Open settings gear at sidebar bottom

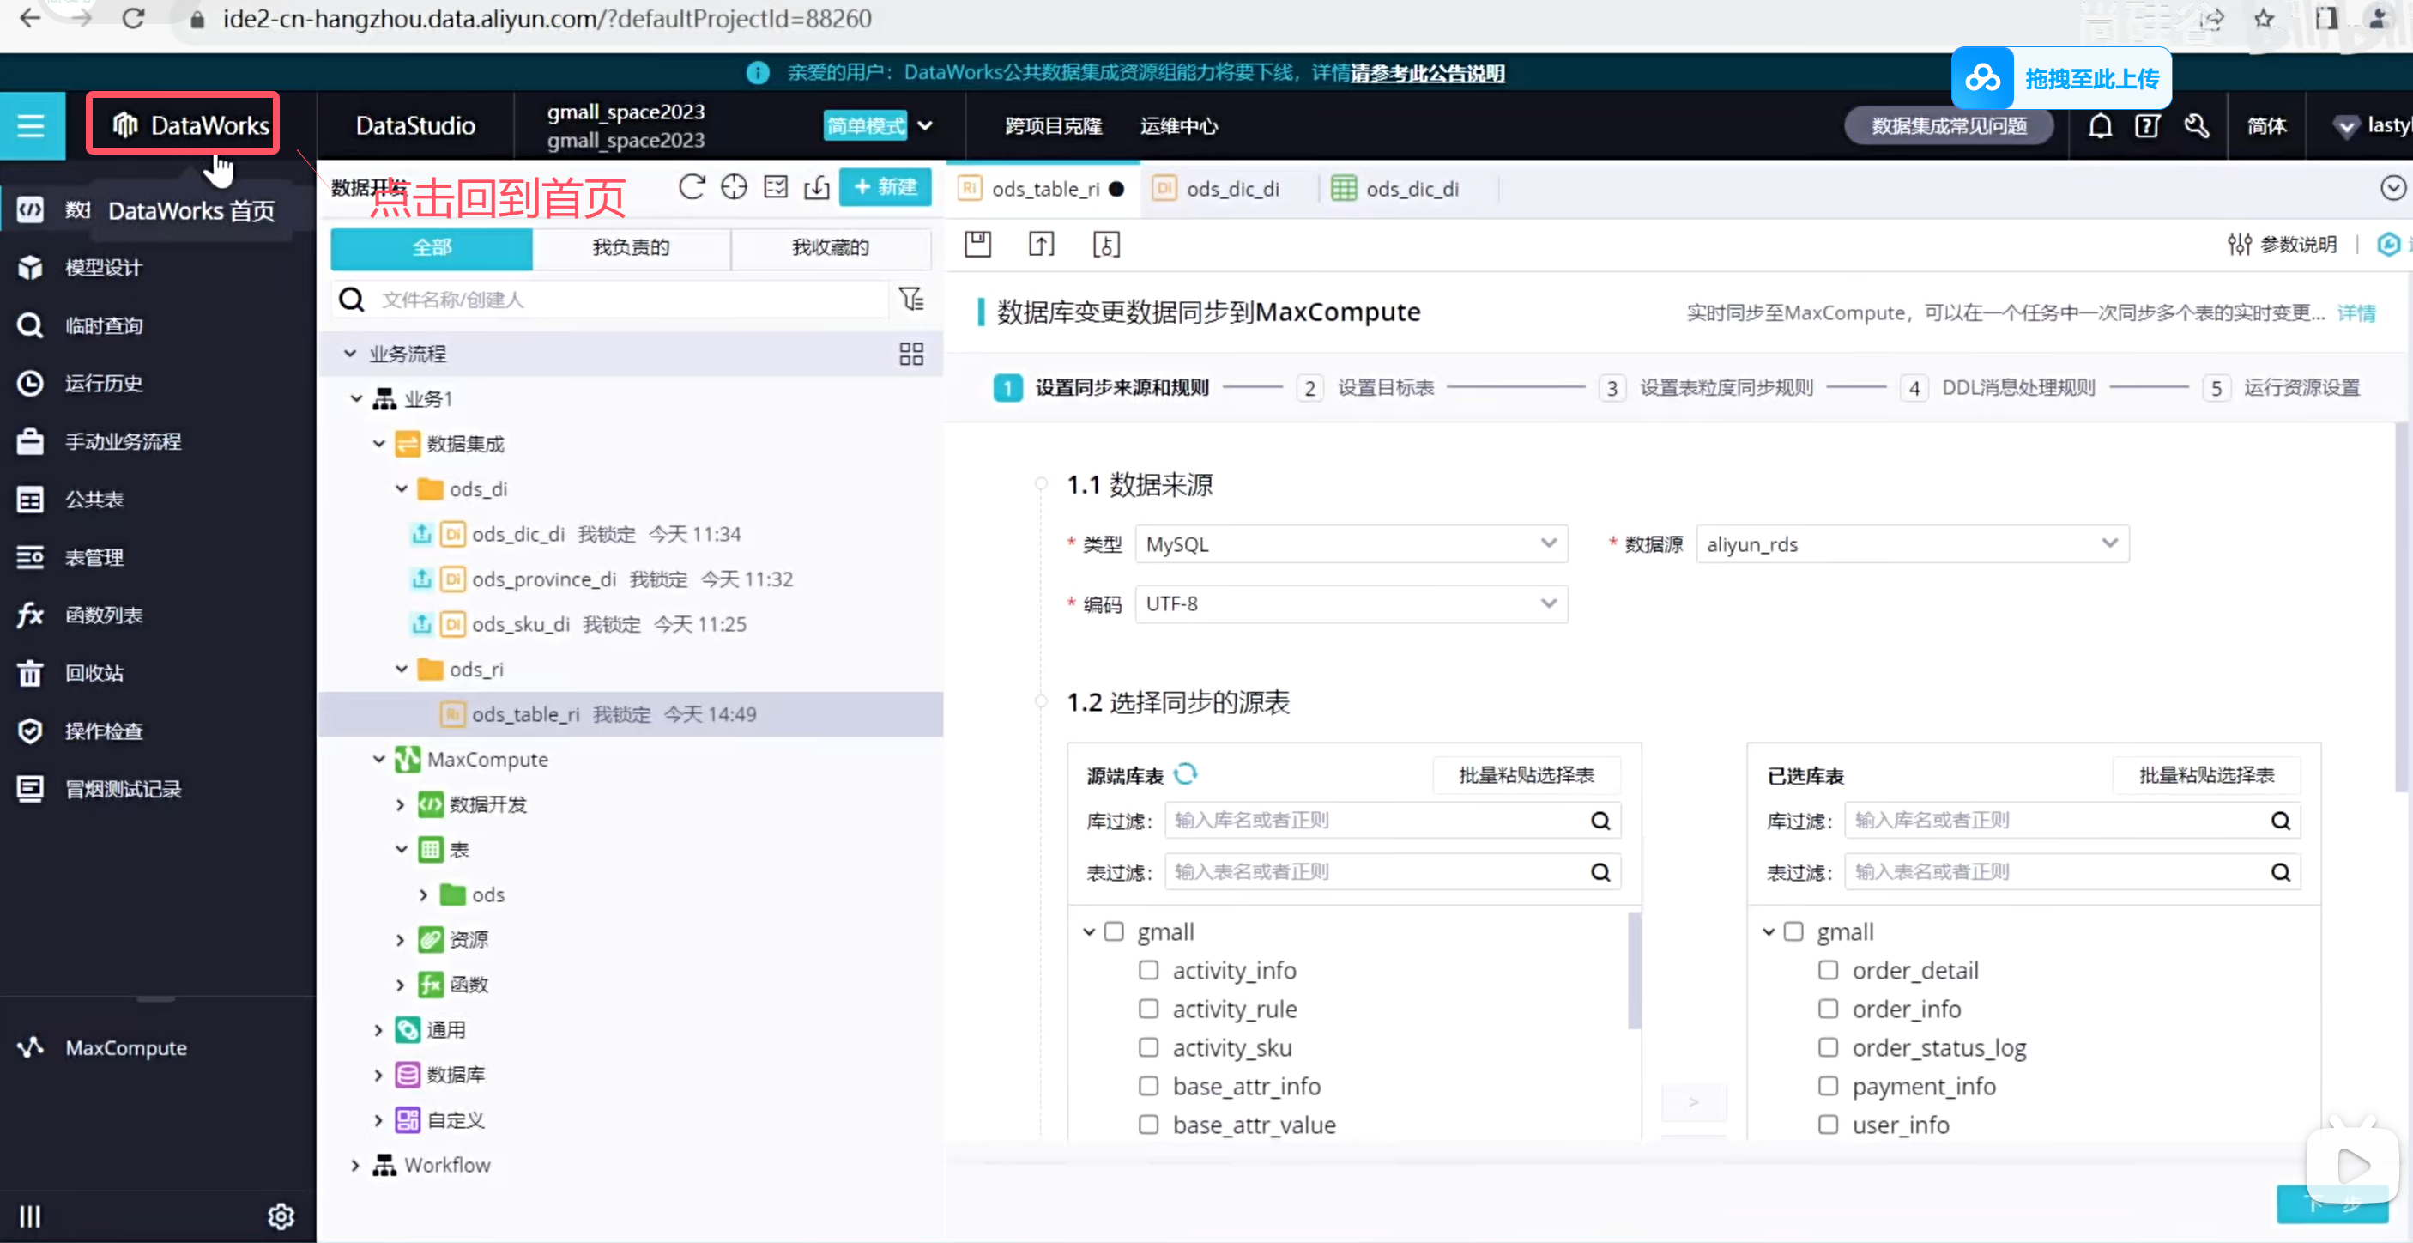[x=280, y=1216]
